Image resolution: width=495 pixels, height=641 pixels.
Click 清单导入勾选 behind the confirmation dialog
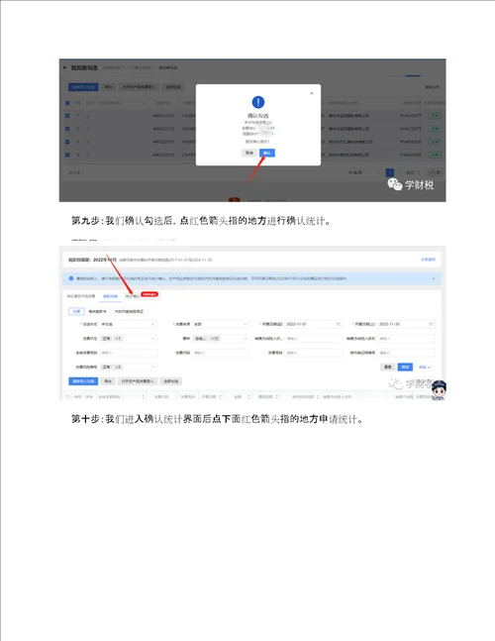pyautogui.click(x=83, y=87)
